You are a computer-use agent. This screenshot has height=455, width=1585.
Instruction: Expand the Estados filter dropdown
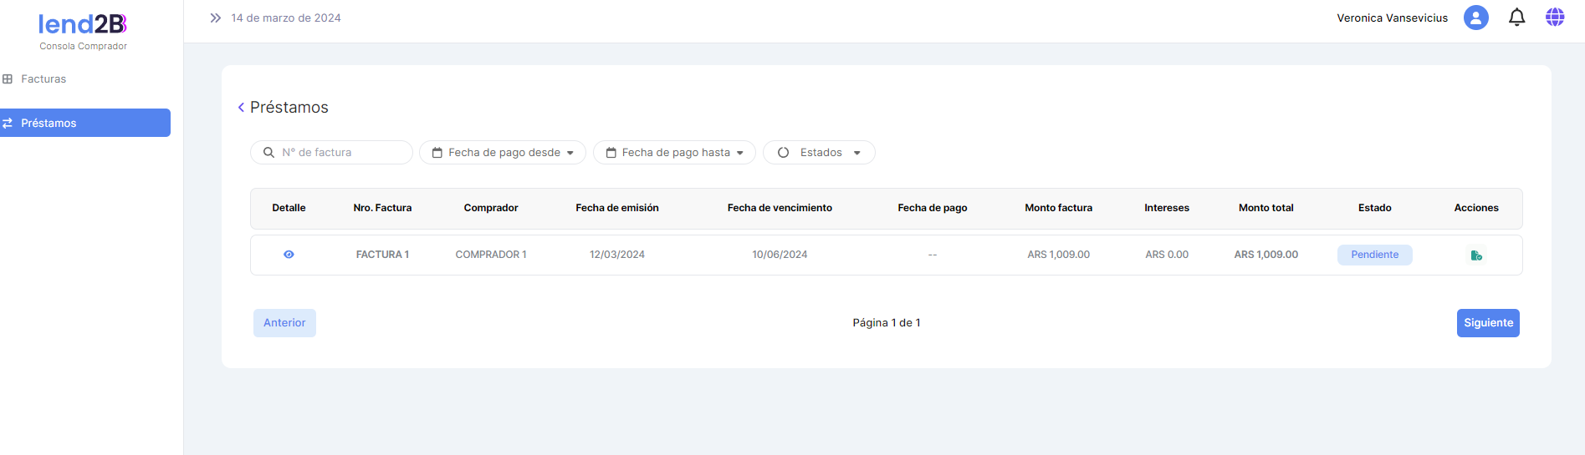pyautogui.click(x=819, y=153)
